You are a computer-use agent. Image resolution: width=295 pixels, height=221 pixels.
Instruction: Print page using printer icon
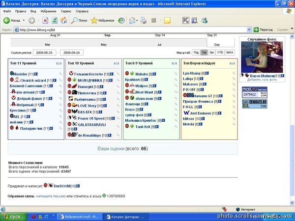click(144, 20)
